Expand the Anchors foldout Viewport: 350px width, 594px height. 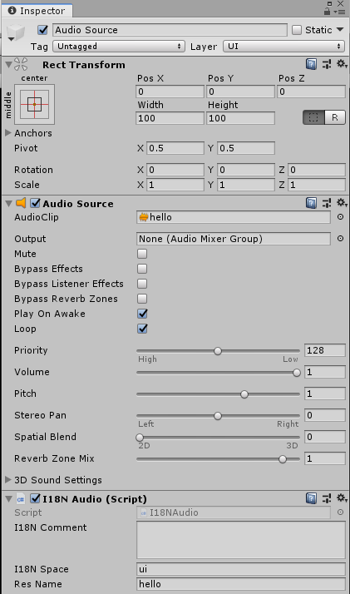point(29,133)
